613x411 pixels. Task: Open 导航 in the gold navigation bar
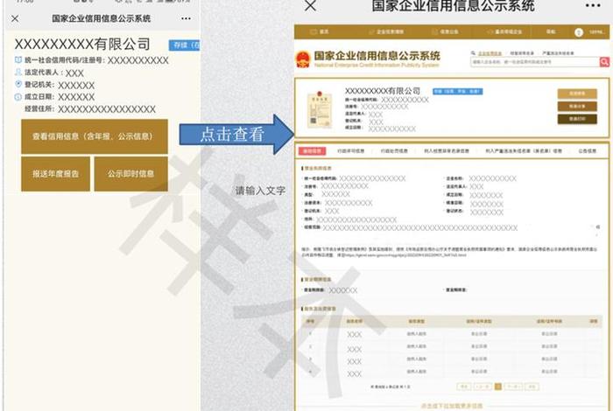[x=551, y=32]
